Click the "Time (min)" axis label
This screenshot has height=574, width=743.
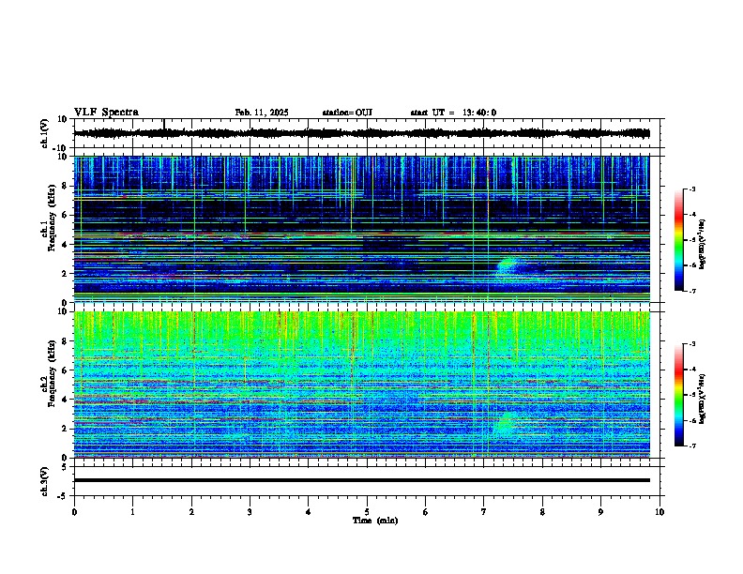click(375, 521)
